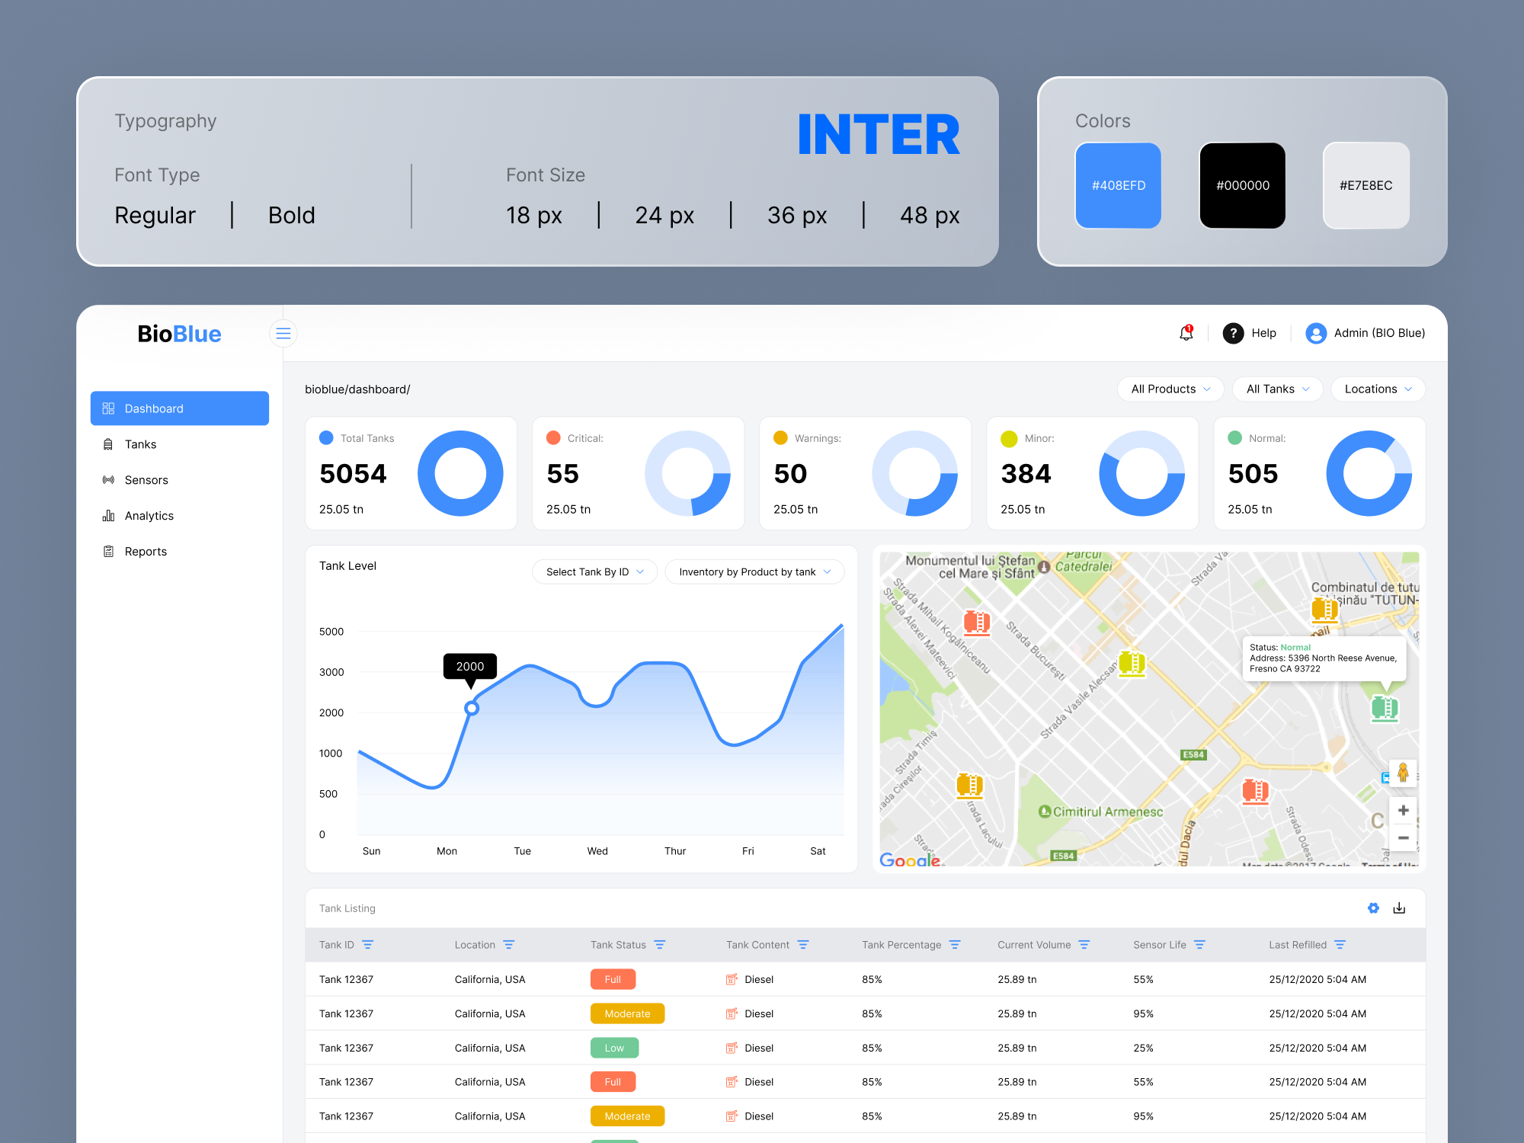This screenshot has height=1143, width=1524.
Task: Click the Help question mark icon
Action: [1233, 333]
